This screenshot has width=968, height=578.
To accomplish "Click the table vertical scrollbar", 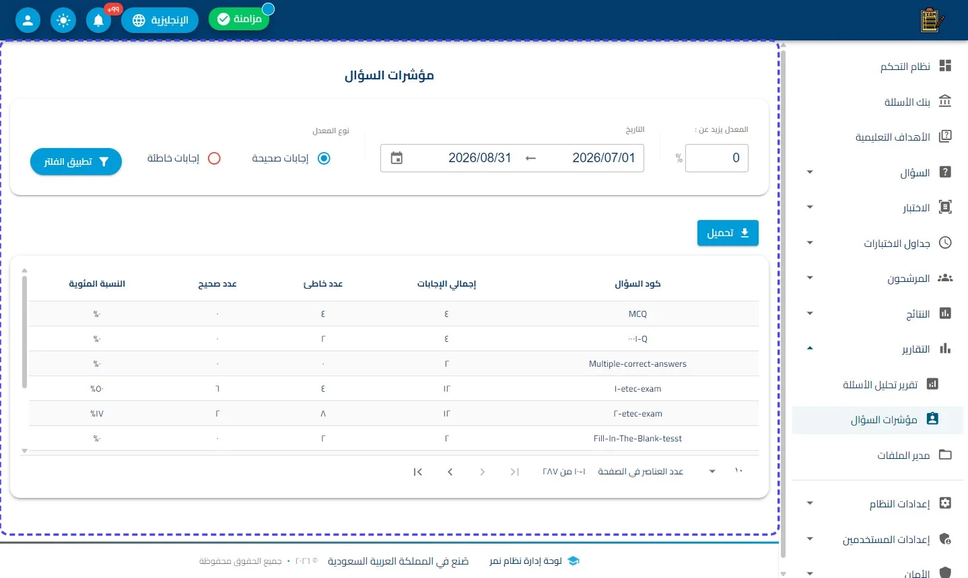I will pos(24,331).
